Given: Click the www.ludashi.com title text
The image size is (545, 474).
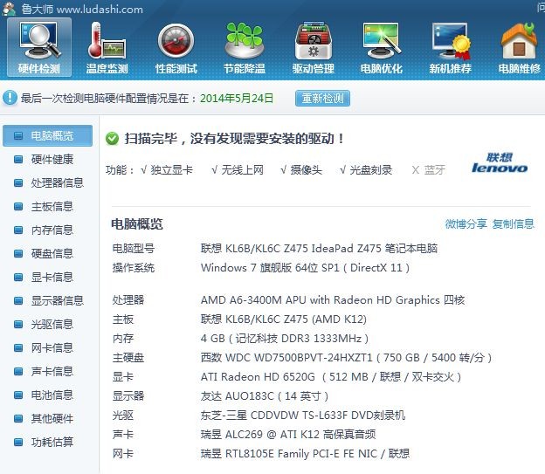Looking at the screenshot, I should tap(100, 9).
